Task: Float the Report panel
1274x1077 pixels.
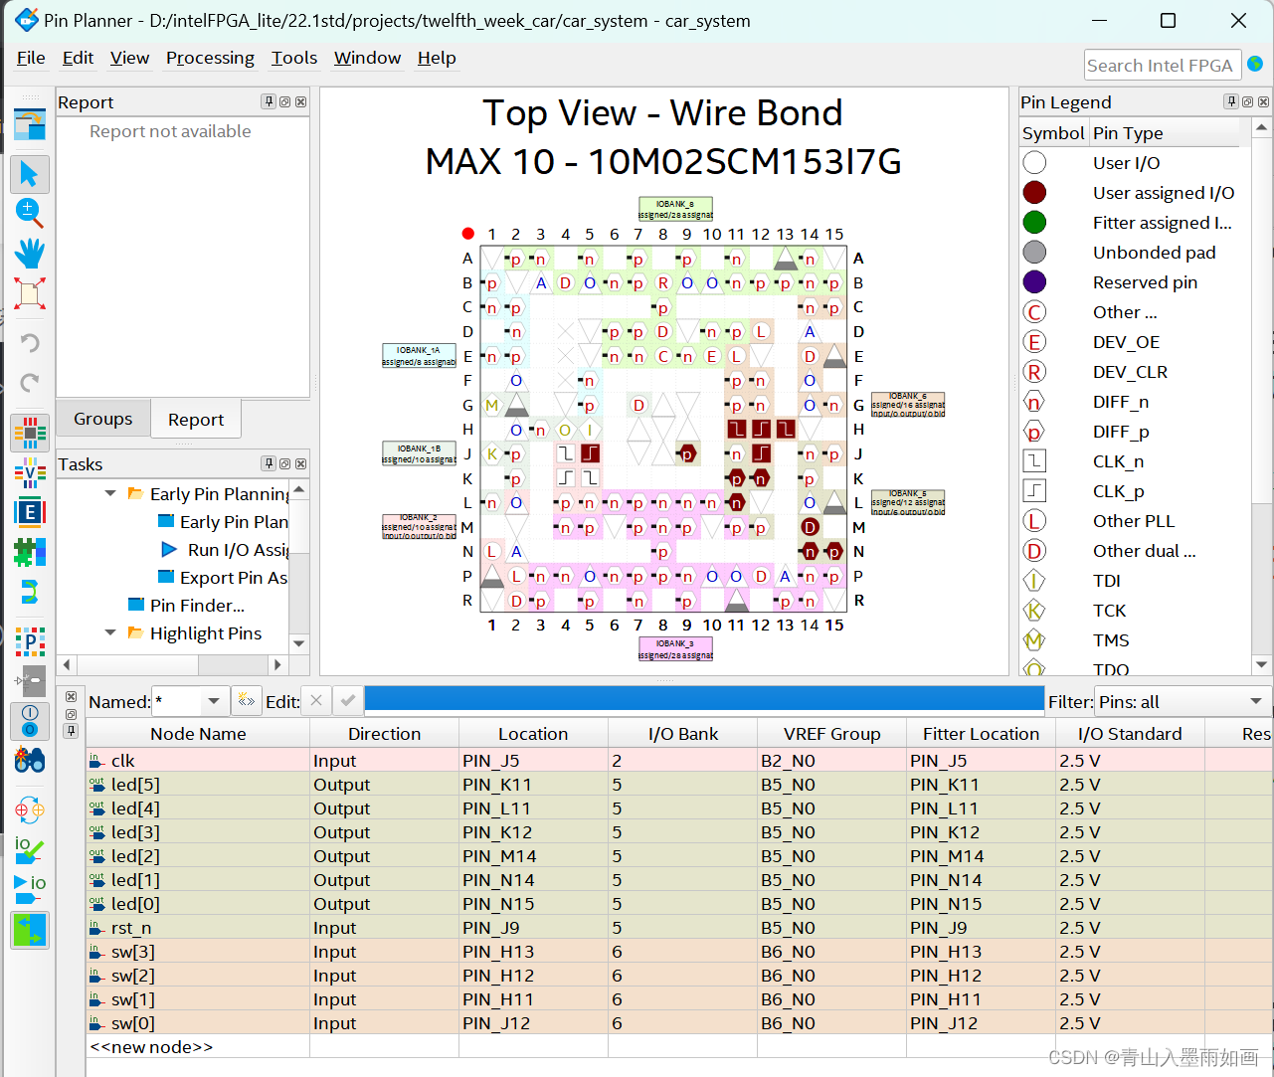Action: [x=284, y=101]
